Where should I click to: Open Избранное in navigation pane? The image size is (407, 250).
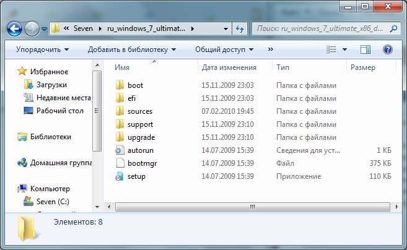pyautogui.click(x=50, y=72)
